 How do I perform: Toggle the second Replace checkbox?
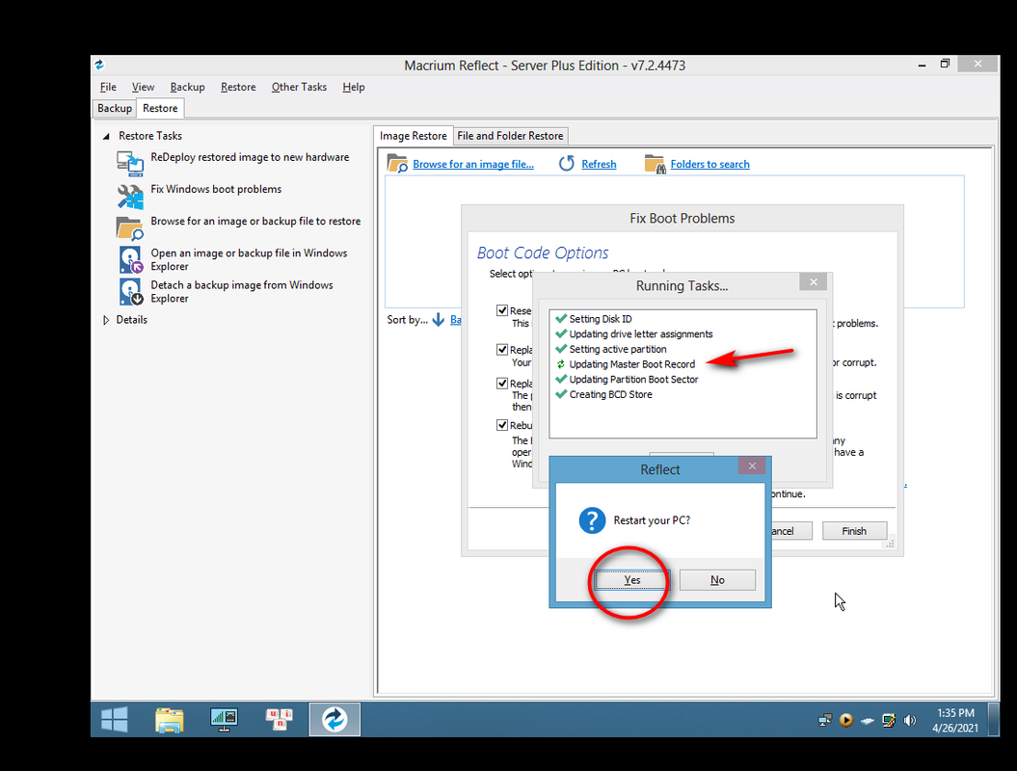501,384
